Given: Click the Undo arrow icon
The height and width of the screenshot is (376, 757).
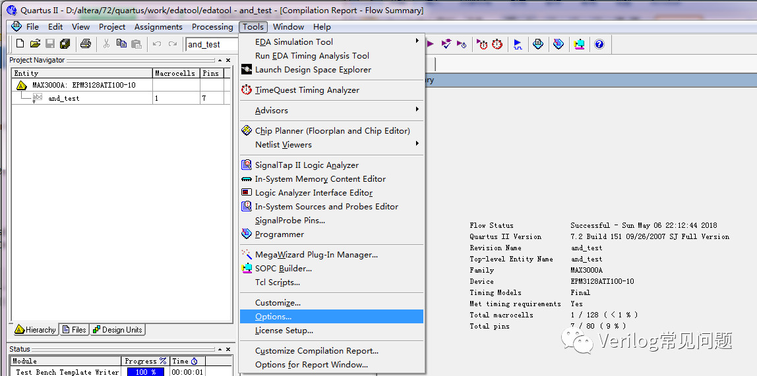Looking at the screenshot, I should point(157,44).
